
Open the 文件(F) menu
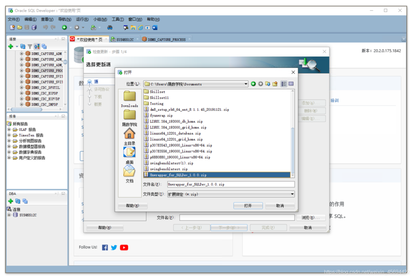click(x=14, y=19)
